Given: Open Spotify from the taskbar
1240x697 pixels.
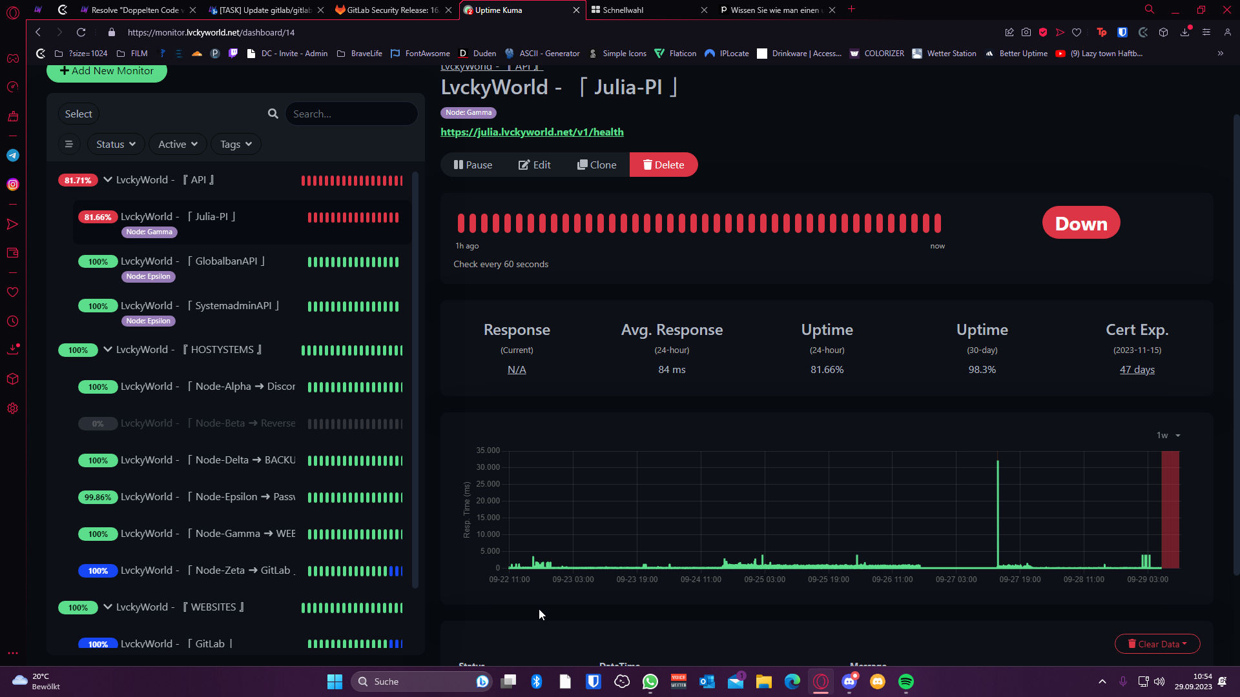Looking at the screenshot, I should coord(905,682).
